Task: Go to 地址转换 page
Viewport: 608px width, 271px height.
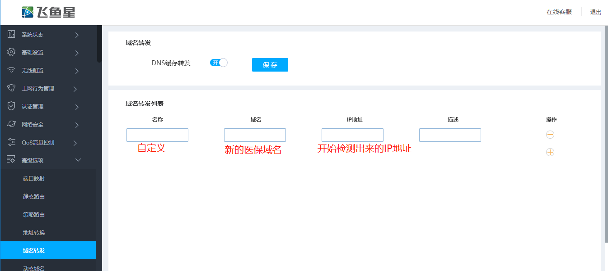Action: coord(34,233)
